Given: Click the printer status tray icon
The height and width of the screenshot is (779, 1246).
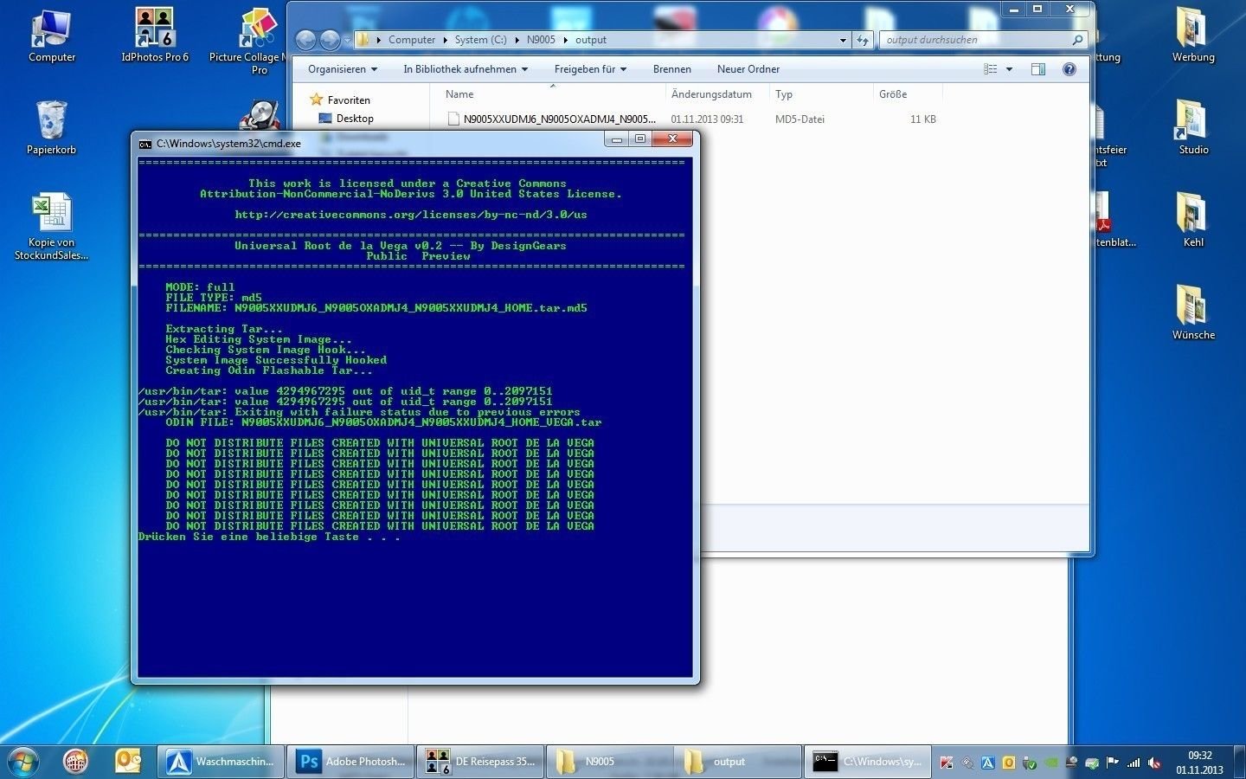Looking at the screenshot, I should point(1092,763).
